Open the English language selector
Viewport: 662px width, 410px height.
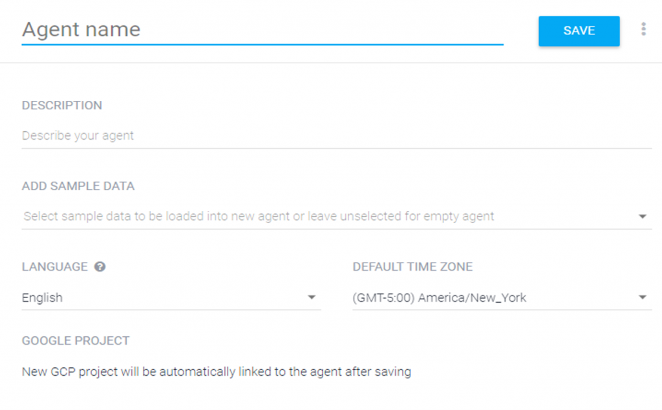point(171,297)
